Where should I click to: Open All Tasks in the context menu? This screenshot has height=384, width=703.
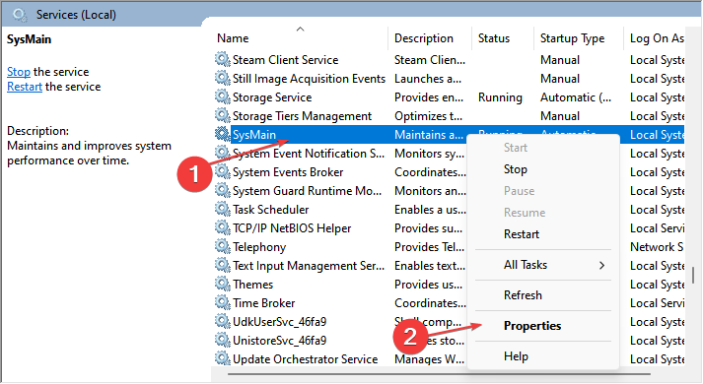[525, 265]
